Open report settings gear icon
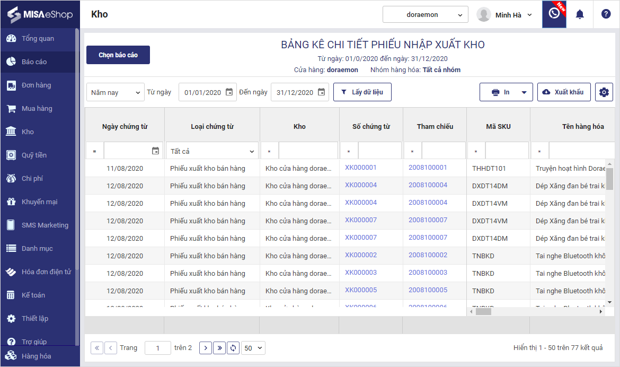Viewport: 620px width, 367px height. pos(604,92)
